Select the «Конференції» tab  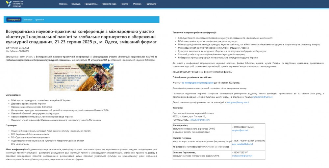(14, 20)
